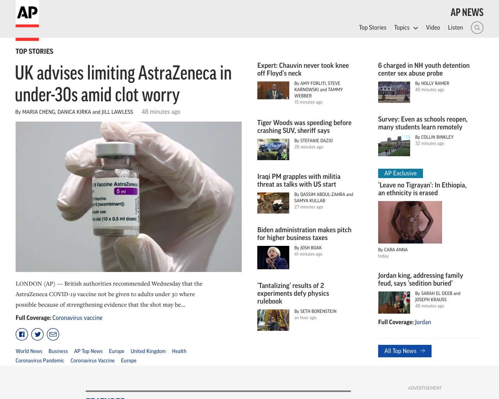
Task: Open Video in navigation
Action: click(x=433, y=28)
